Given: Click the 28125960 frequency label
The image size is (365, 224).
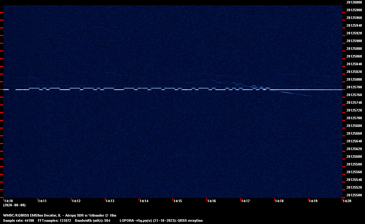Looking at the screenshot, I should [354, 18].
